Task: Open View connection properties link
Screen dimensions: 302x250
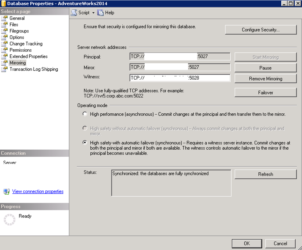Action: tap(38, 191)
